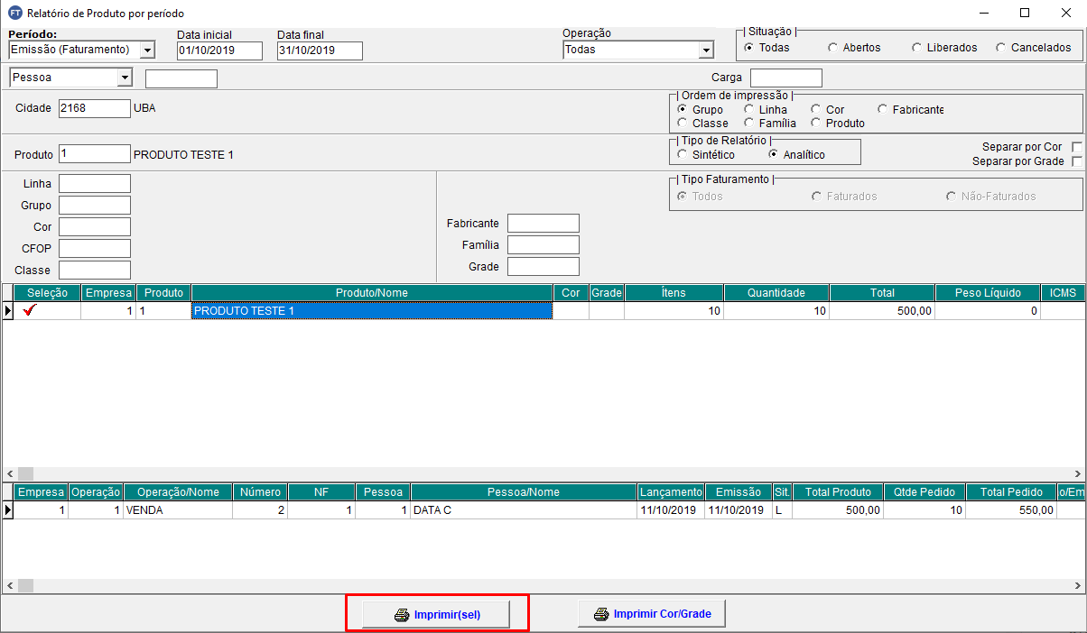The image size is (1087, 633).
Task: Click the row indicator arrow in product grid
Action: 8,311
